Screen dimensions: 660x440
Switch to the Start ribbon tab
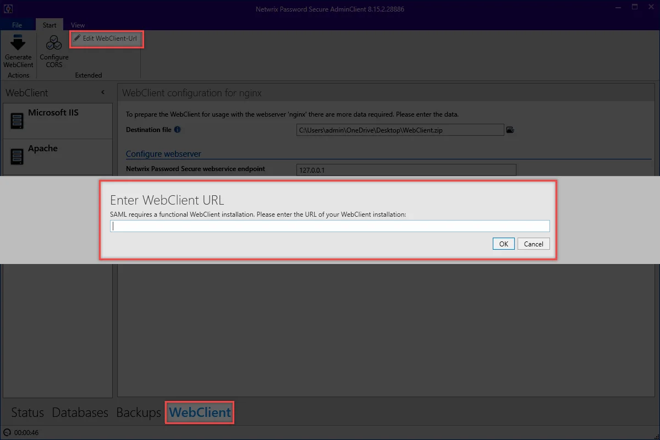pyautogui.click(x=50, y=25)
